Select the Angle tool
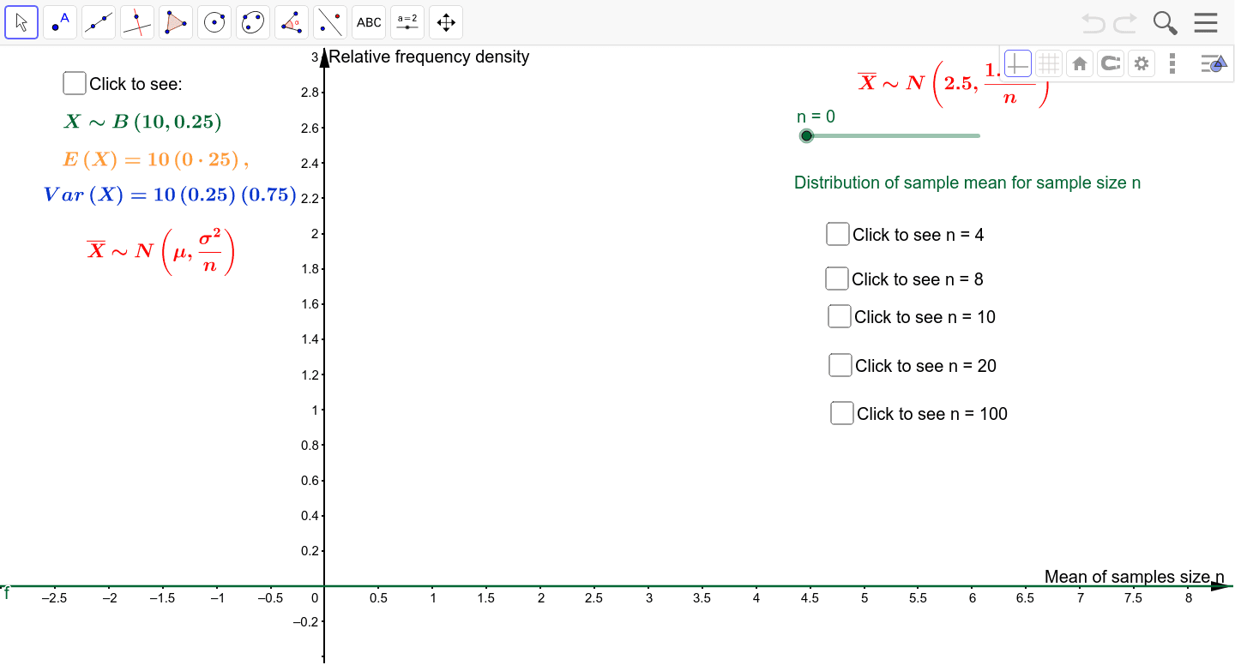 click(x=292, y=22)
